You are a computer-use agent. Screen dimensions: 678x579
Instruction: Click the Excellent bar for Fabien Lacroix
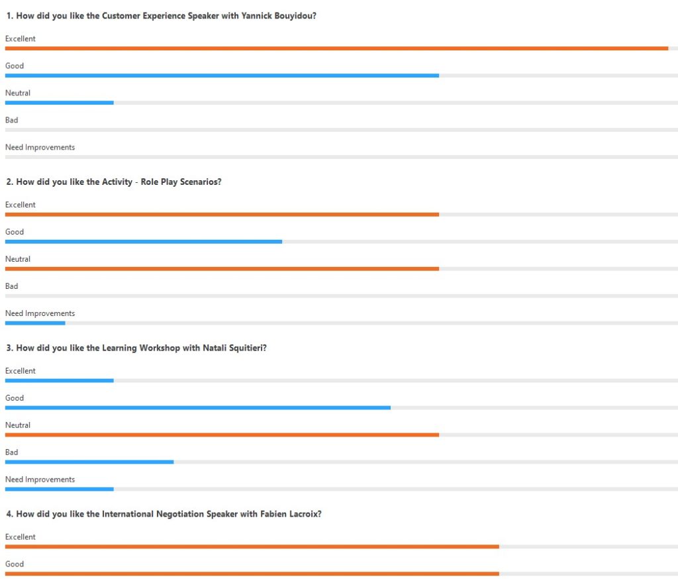(x=252, y=547)
